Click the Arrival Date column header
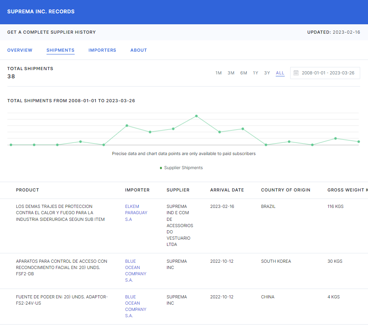 227,190
